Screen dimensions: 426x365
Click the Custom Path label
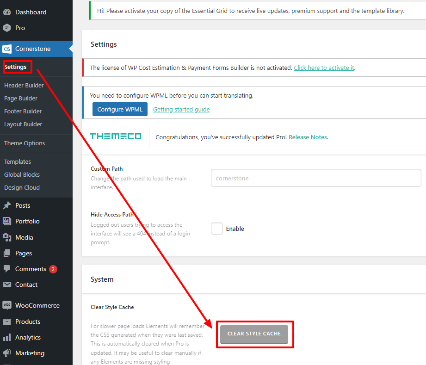pyautogui.click(x=106, y=169)
